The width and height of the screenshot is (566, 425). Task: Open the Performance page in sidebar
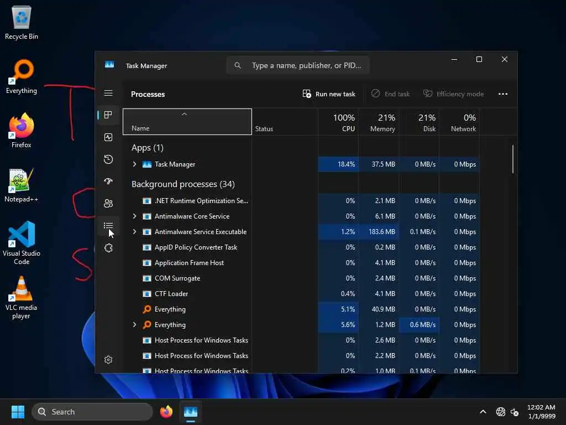pos(108,137)
